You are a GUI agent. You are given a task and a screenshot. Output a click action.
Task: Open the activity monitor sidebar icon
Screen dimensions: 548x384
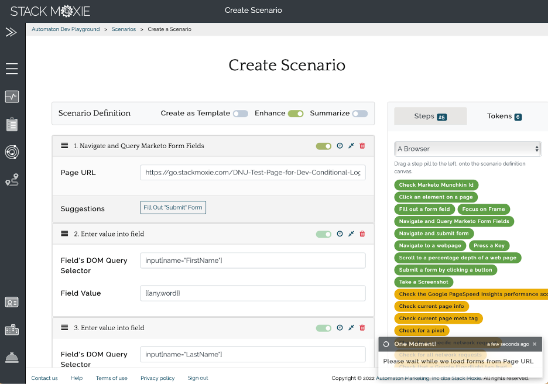coord(12,97)
